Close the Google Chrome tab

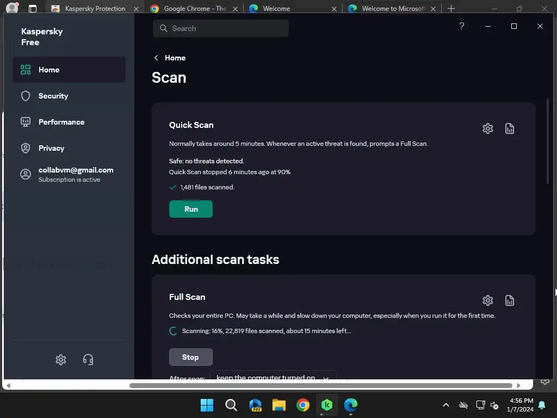point(235,9)
